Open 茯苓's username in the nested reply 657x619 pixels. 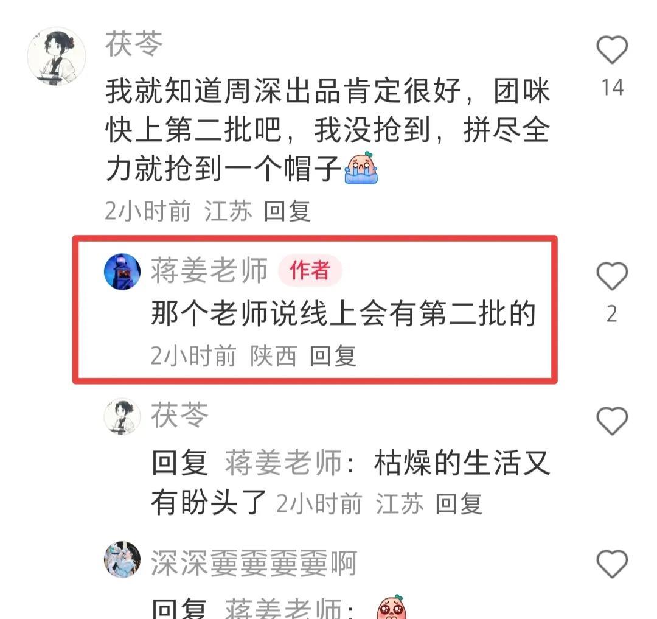[x=179, y=414]
